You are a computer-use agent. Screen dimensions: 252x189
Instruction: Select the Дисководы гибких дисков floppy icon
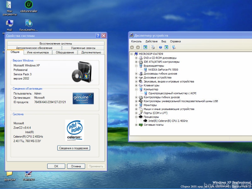[x=140, y=74]
